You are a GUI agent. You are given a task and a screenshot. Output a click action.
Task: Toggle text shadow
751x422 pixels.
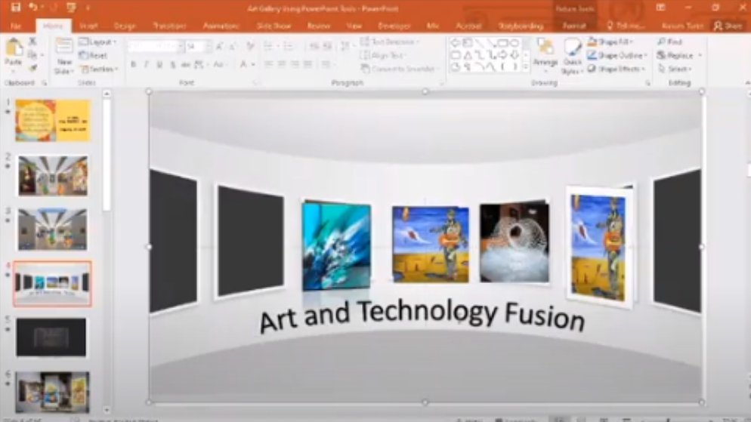click(x=173, y=64)
